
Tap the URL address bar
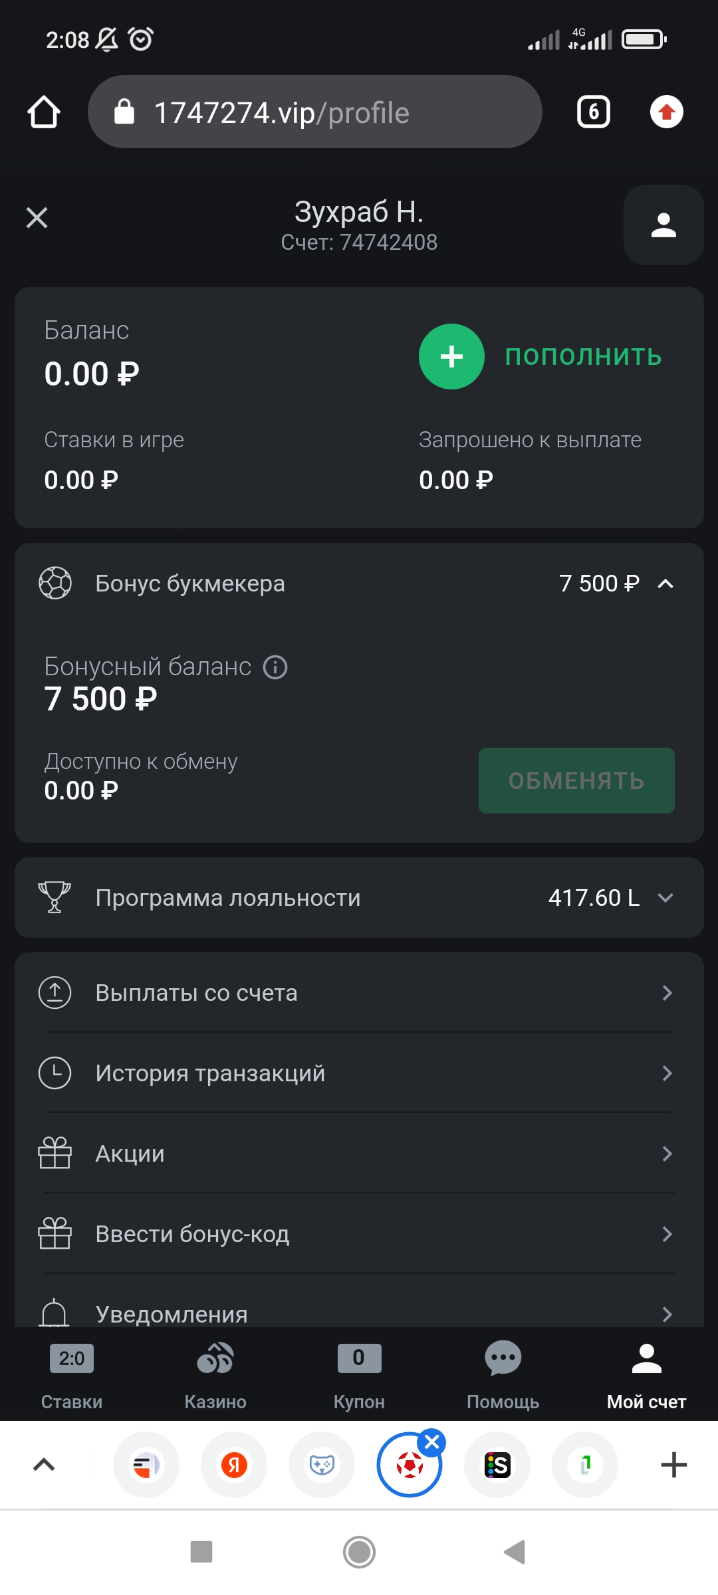(x=315, y=112)
